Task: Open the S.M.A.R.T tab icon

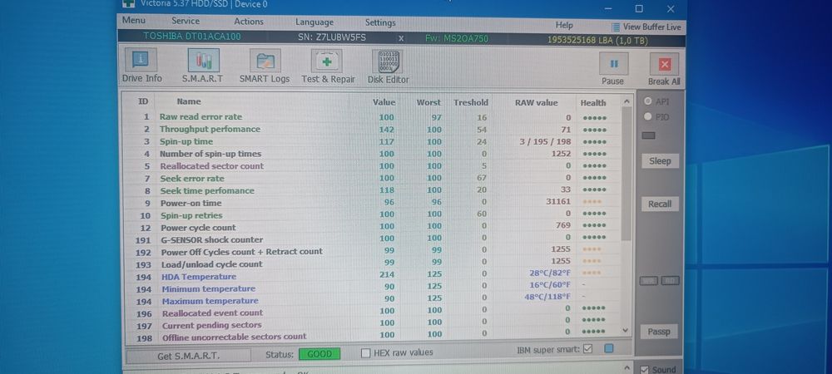Action: 203,61
